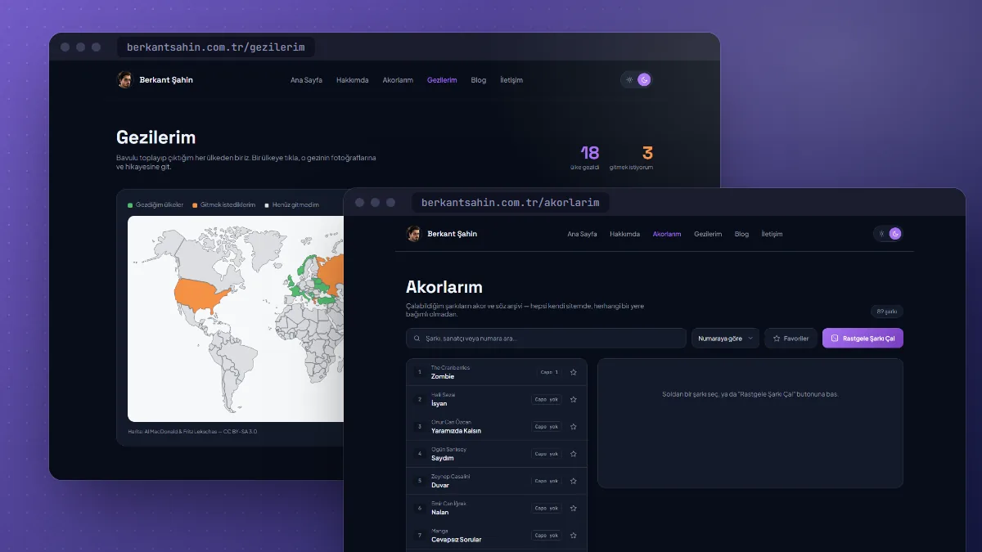Click the "Rastgele Şarkı Çal" button
This screenshot has width=982, height=552.
pyautogui.click(x=863, y=339)
